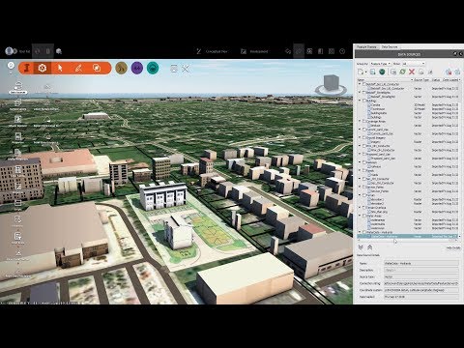The height and width of the screenshot is (348, 464).
Task: Collapse the Building group arrow
Action: [360, 101]
